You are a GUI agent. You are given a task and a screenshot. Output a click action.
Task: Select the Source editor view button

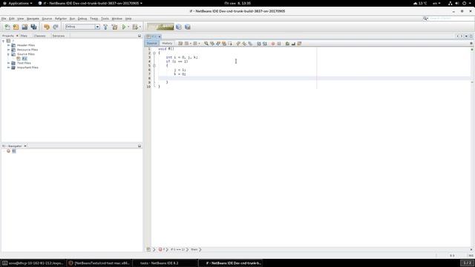coord(151,43)
